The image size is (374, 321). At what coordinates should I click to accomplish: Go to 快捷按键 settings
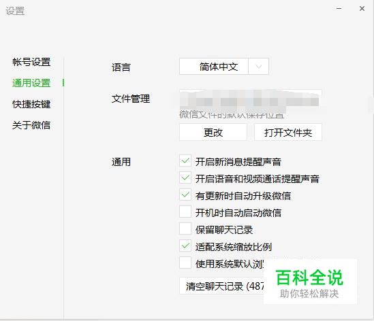click(x=31, y=104)
